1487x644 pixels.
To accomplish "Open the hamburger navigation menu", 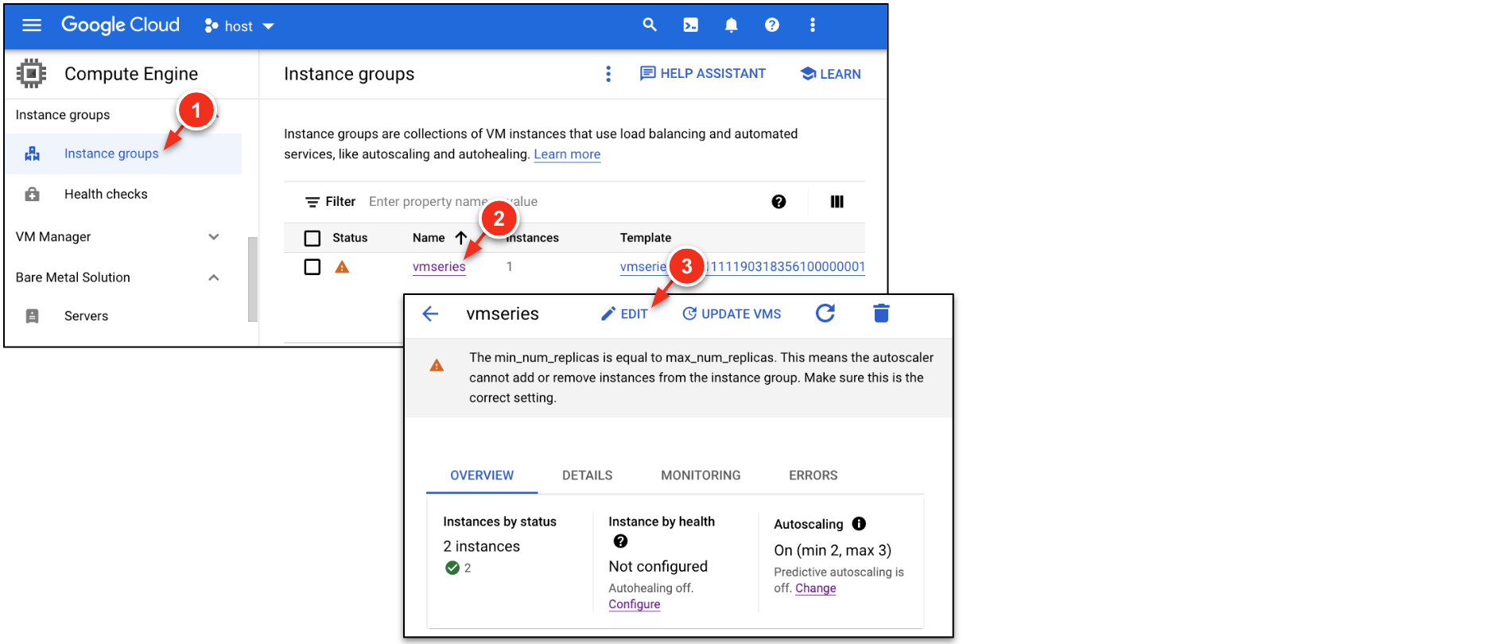I will [32, 25].
